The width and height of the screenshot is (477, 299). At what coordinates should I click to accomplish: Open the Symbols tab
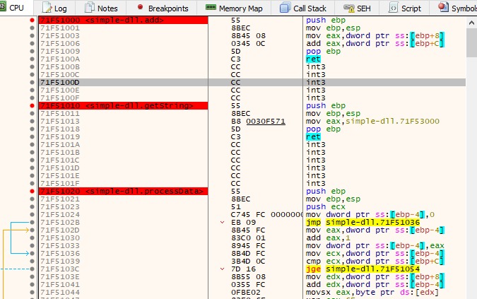pyautogui.click(x=454, y=8)
